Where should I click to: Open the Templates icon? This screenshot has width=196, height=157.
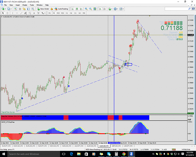pos(121,9)
